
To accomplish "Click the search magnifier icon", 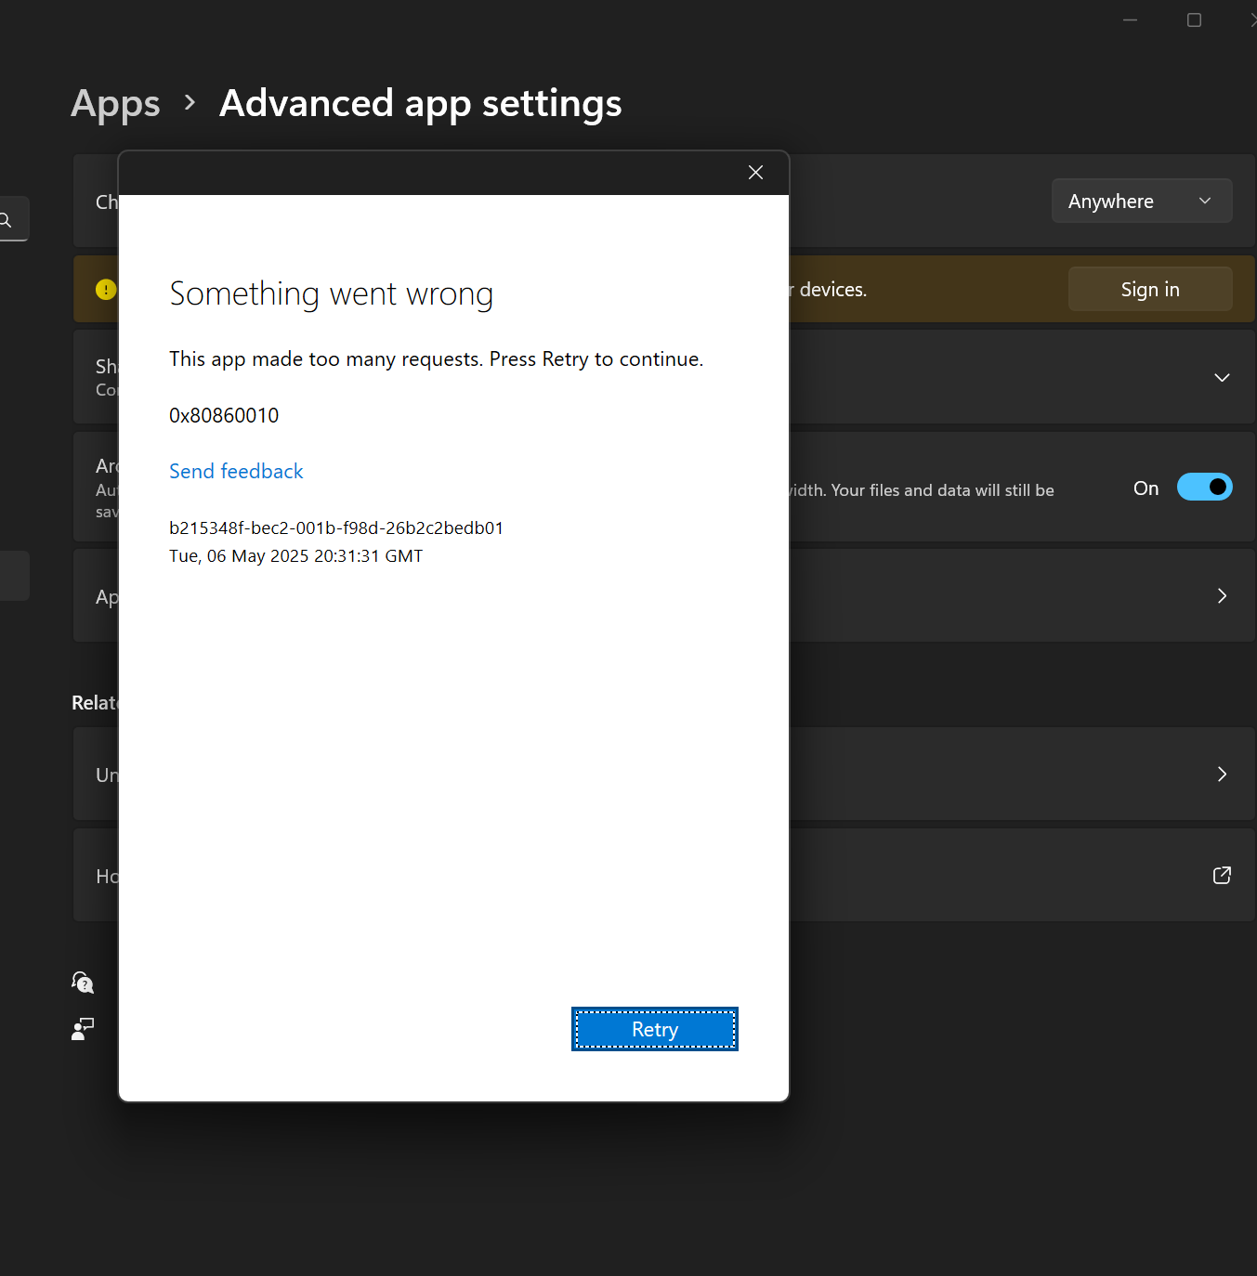I will pos(6,219).
